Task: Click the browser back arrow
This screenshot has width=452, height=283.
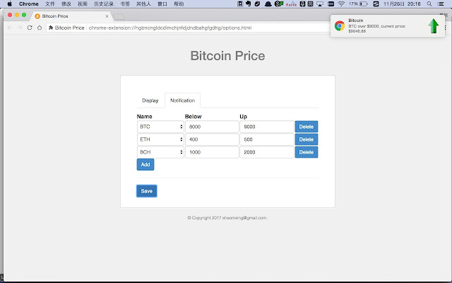Action: point(10,28)
